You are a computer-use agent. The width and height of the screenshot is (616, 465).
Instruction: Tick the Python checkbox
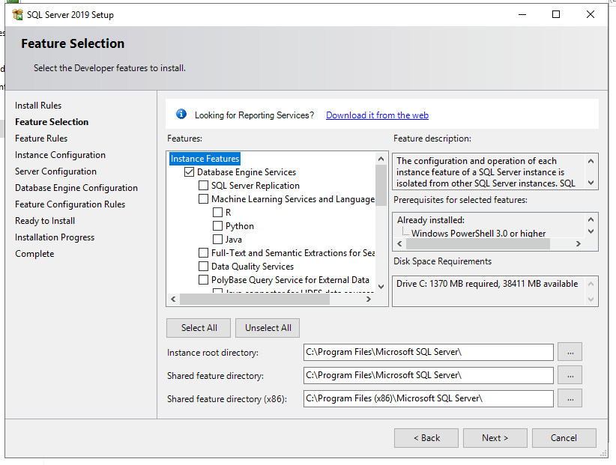click(x=217, y=225)
